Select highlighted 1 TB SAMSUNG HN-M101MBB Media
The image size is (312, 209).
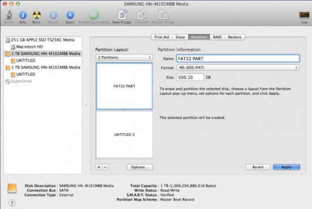pyautogui.click(x=43, y=53)
